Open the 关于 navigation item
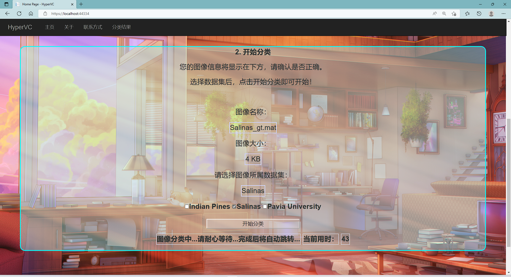The image size is (511, 277). 69,27
